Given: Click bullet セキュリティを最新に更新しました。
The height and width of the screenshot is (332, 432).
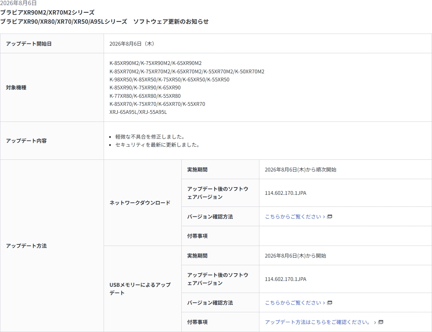Looking at the screenshot, I should click(158, 144).
